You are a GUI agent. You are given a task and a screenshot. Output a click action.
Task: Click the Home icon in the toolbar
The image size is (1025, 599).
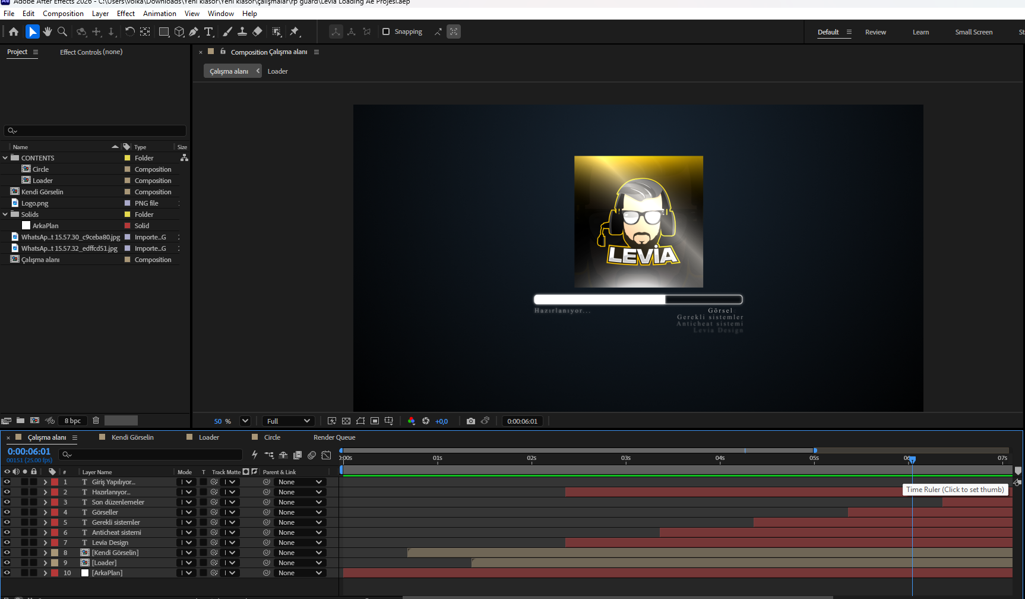[x=14, y=31]
